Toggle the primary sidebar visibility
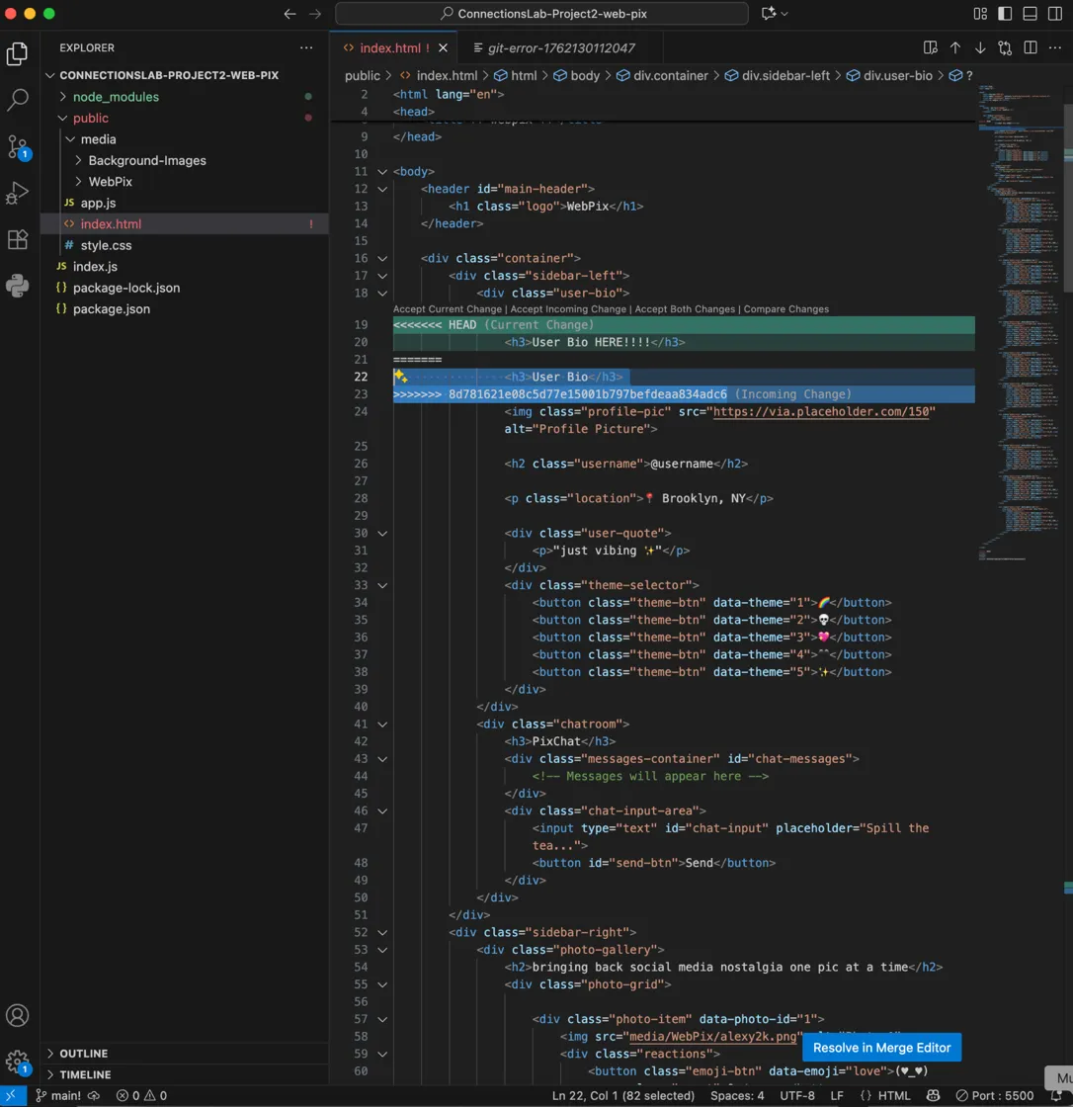 click(1005, 14)
